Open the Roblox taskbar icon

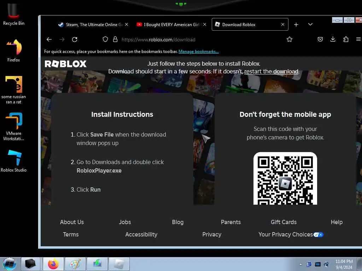tap(119, 264)
